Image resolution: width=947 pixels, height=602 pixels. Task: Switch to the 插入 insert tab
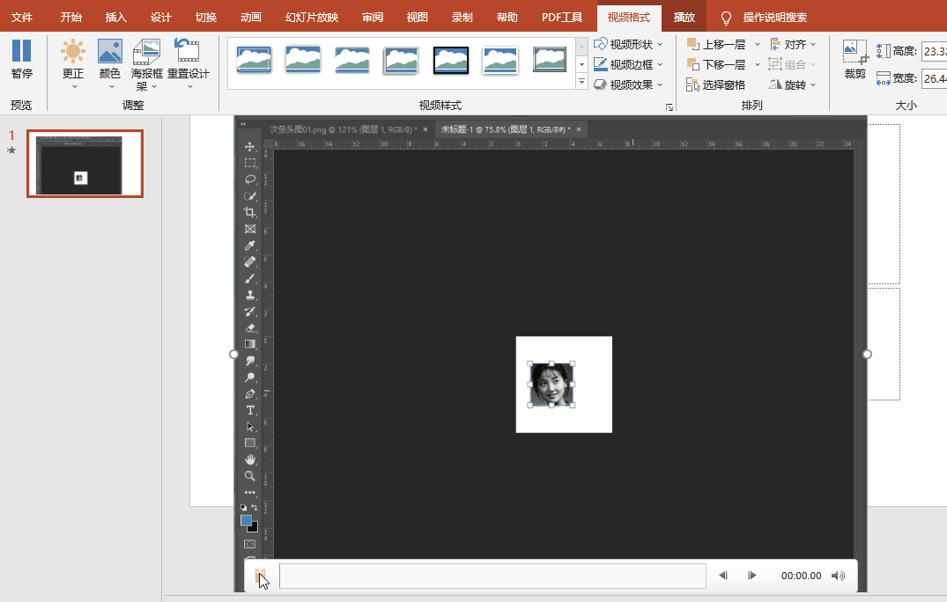pos(116,17)
